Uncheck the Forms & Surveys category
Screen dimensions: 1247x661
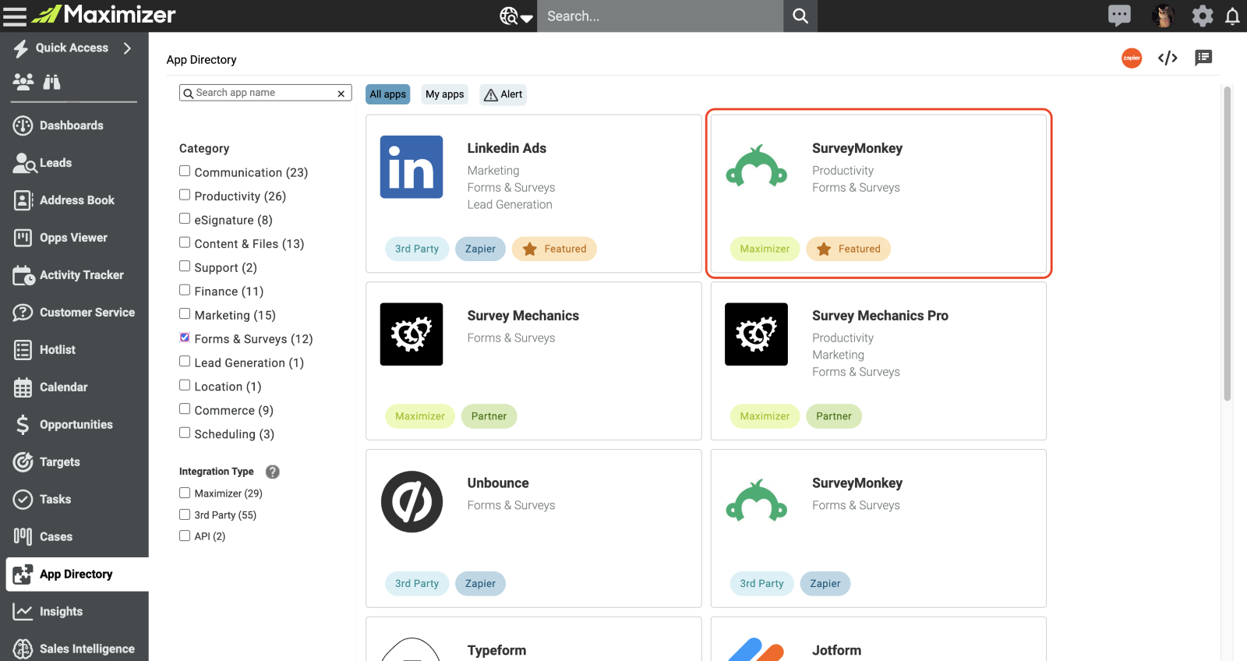pos(185,338)
